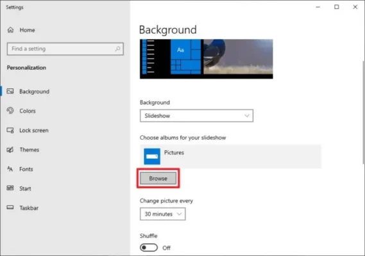Go to the Themes settings page
365x256 pixels.
[x=29, y=150]
